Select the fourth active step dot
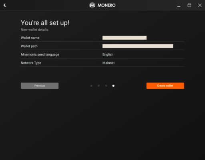The height and width of the screenshot is (160, 205). 113,86
